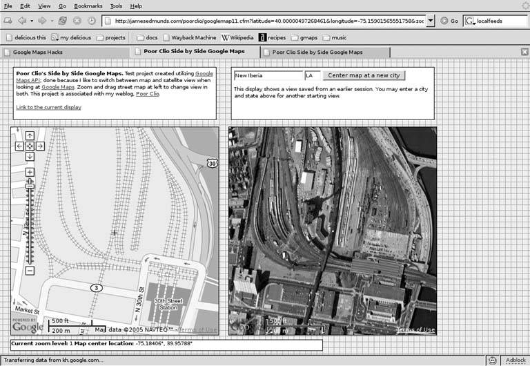Pan the street map right
Viewport: 530px width, 366px height.
pos(40,146)
